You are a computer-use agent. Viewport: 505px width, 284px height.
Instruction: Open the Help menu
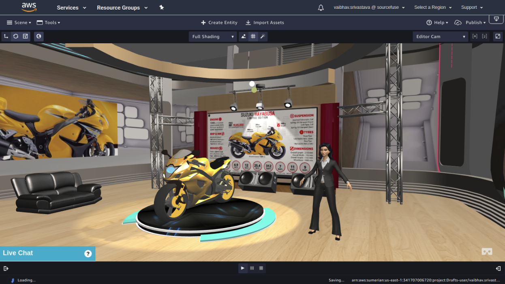[x=437, y=23]
